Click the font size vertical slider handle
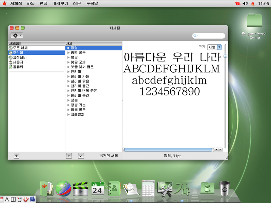 click(225, 56)
